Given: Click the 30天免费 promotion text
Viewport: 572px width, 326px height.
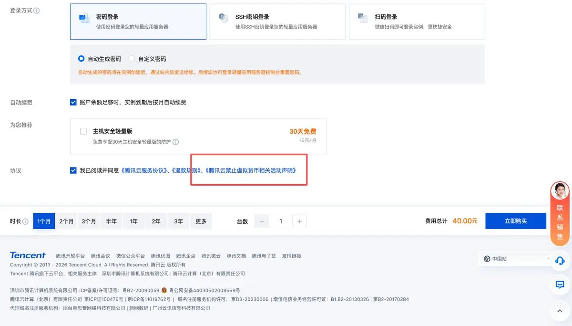Looking at the screenshot, I should (303, 132).
